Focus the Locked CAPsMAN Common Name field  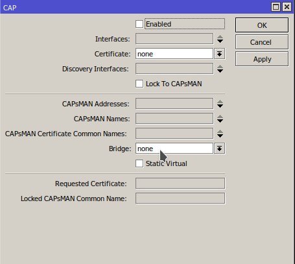pyautogui.click(x=180, y=198)
